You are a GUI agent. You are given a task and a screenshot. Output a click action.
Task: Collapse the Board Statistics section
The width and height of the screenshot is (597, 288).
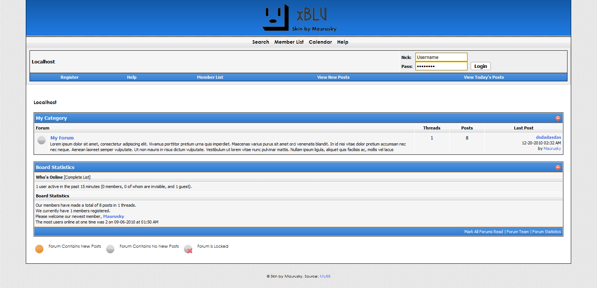tap(558, 168)
